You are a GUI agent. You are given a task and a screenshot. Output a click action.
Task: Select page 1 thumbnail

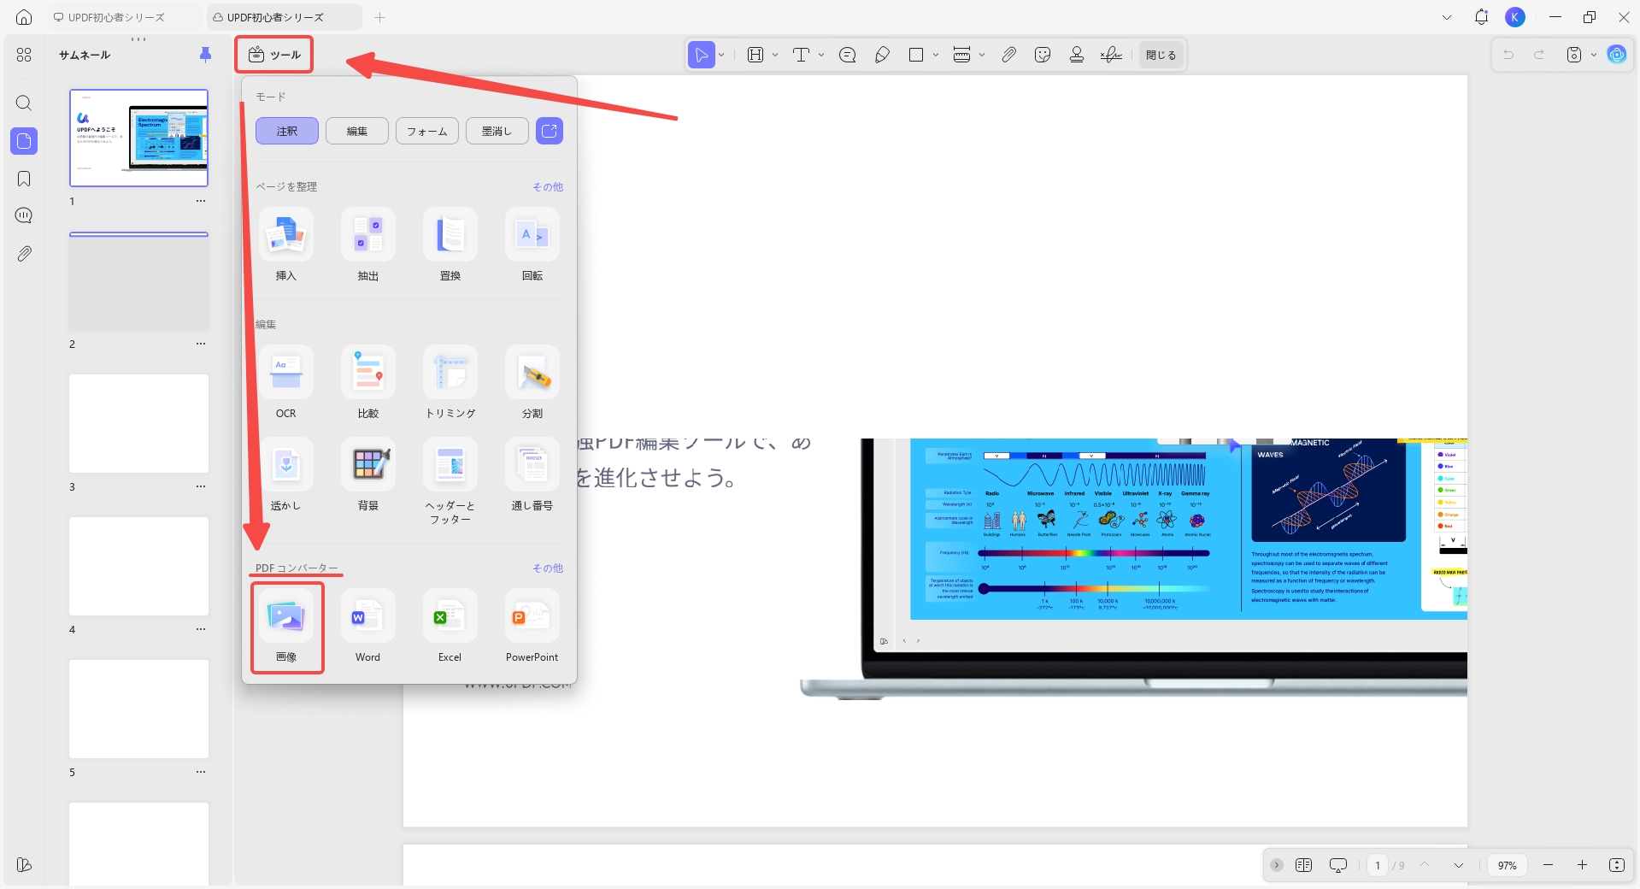[x=138, y=138]
